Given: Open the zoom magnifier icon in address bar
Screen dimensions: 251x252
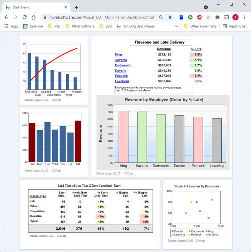Looking at the screenshot, I should (x=161, y=17).
